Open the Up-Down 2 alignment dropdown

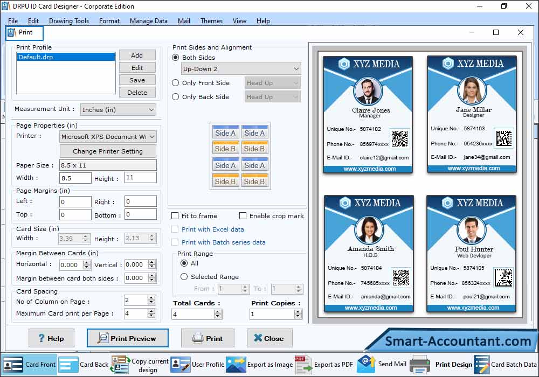(241, 69)
